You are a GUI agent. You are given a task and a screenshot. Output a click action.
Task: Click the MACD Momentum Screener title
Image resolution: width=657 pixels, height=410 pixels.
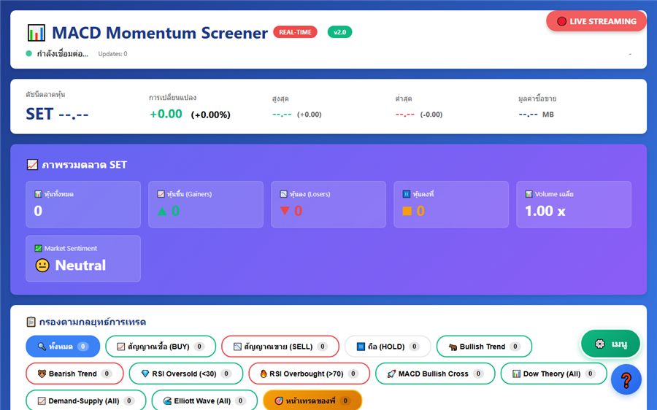160,33
